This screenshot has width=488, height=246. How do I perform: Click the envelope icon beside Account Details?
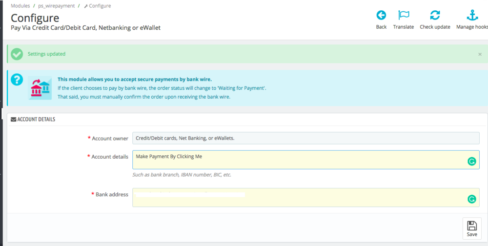pyautogui.click(x=13, y=119)
